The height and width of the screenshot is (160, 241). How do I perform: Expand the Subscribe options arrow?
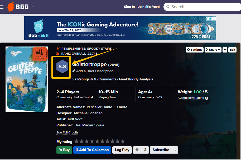175,150
